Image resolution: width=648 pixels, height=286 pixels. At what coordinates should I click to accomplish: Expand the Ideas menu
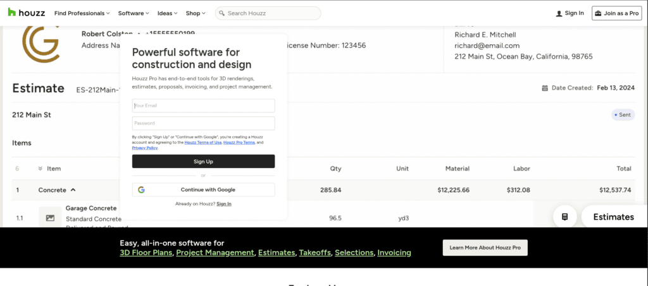coord(167,13)
